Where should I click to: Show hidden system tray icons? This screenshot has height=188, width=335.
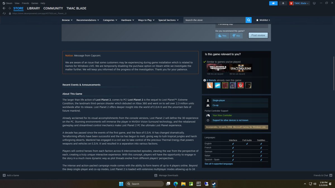coord(305,184)
